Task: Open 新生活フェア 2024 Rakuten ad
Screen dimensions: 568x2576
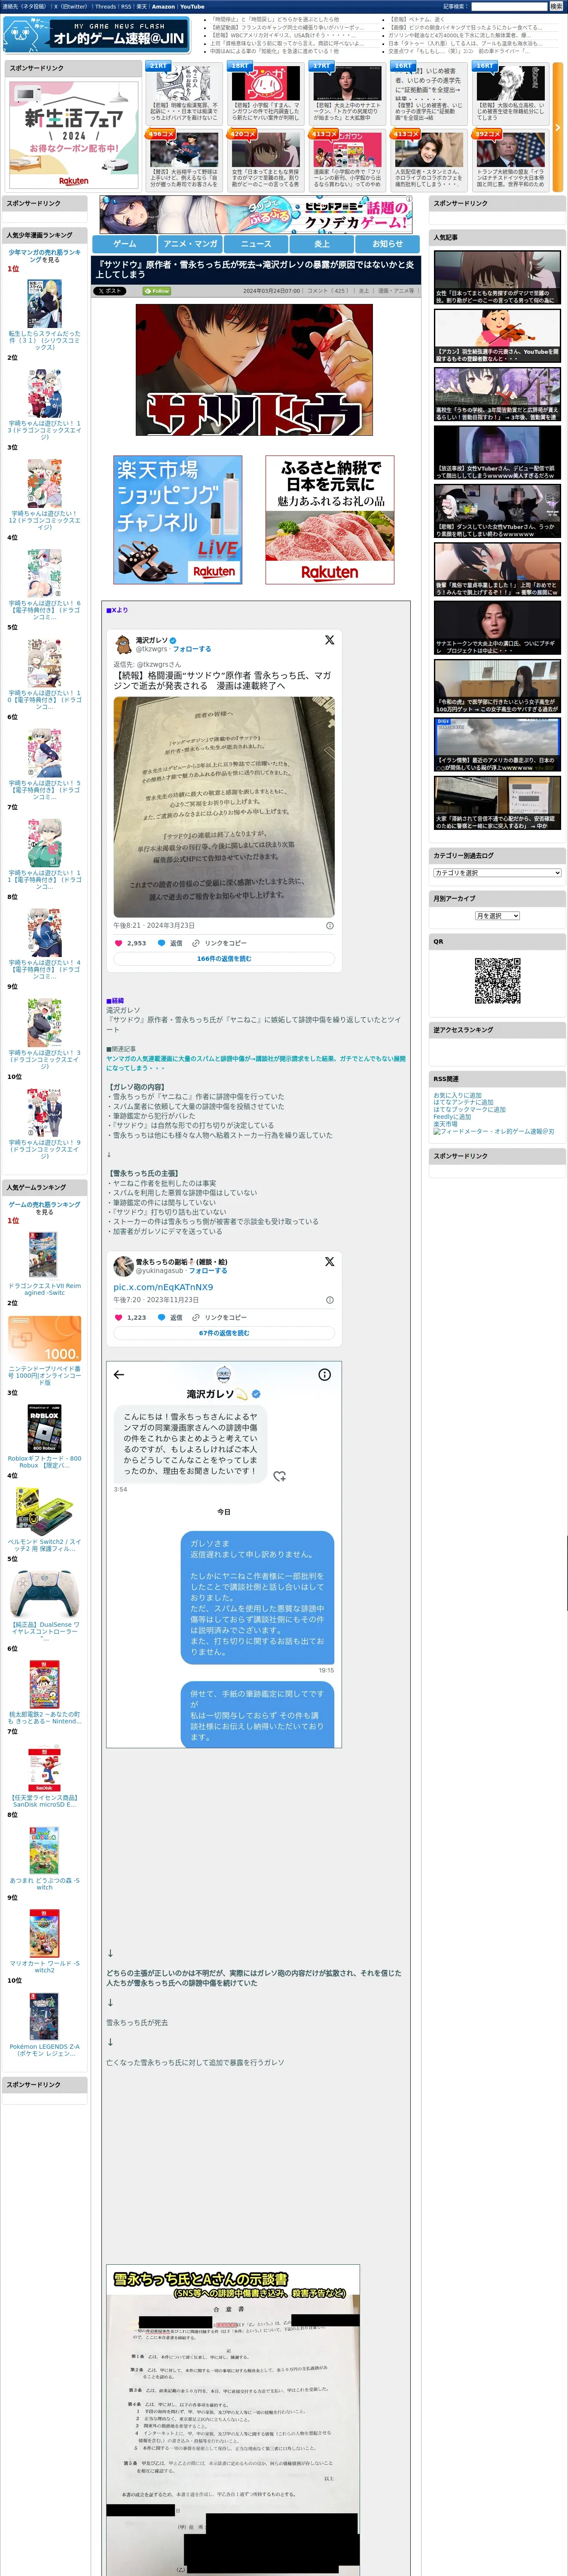Action: tap(74, 134)
